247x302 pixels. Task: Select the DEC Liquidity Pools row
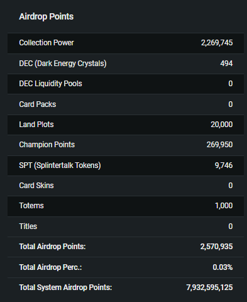[x=126, y=84]
